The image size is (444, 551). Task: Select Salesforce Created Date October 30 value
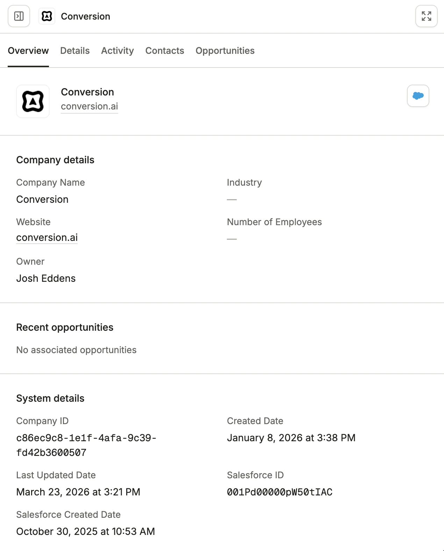(86, 531)
